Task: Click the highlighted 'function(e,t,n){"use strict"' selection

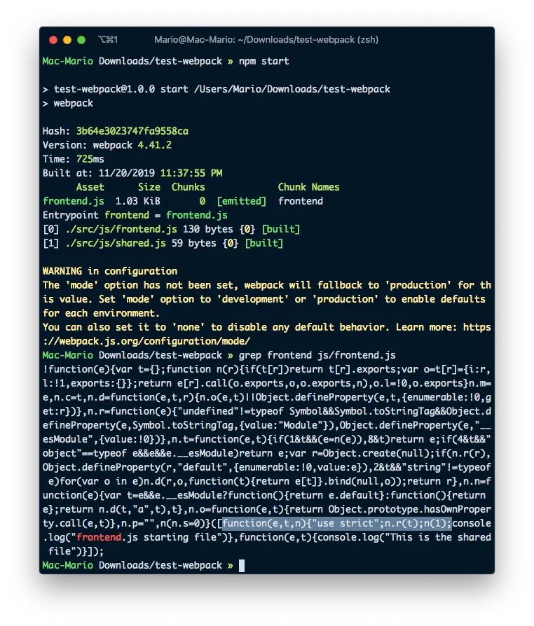Action: [x=337, y=523]
